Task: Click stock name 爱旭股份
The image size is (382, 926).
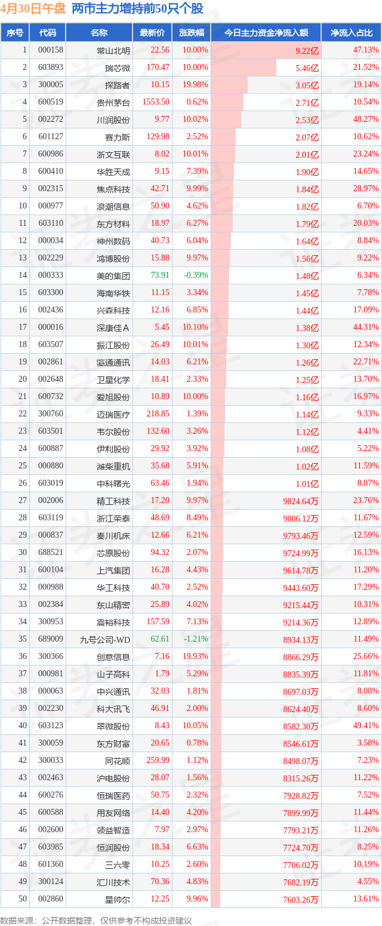Action: 113,397
